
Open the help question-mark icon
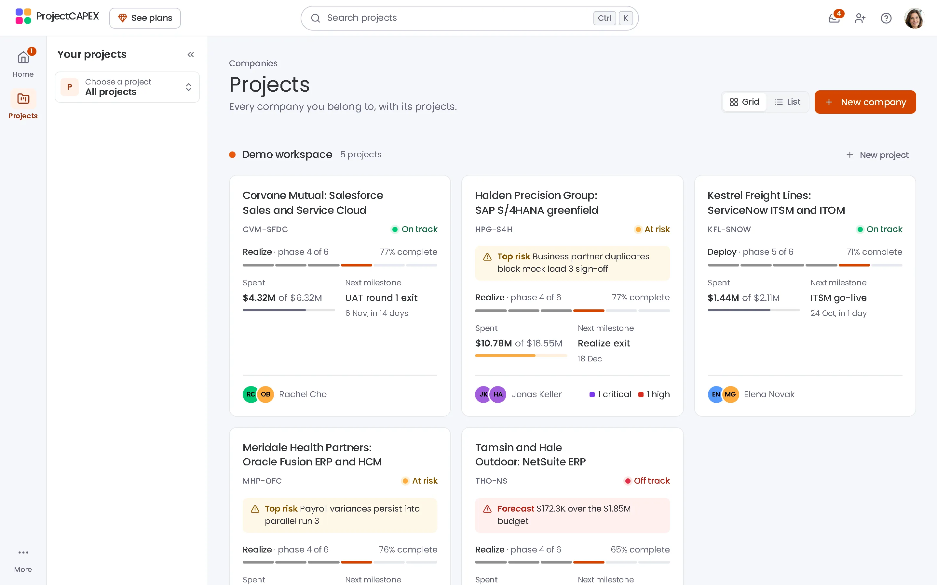(x=886, y=18)
